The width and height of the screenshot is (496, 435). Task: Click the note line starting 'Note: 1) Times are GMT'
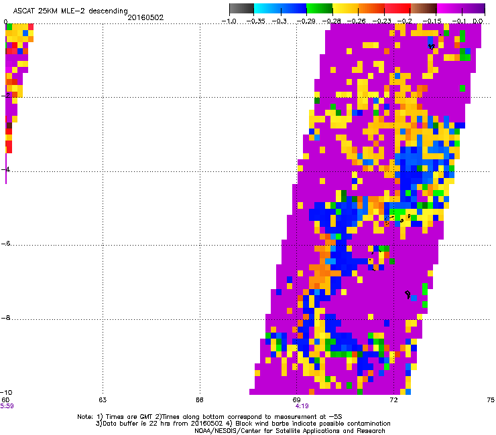point(209,417)
